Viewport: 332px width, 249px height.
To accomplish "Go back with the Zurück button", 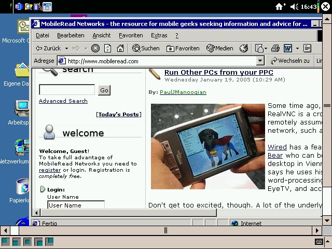I will point(48,48).
